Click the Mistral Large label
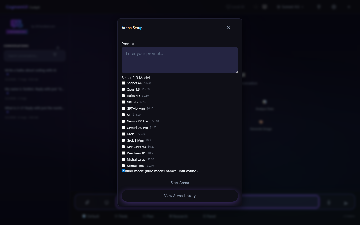Image resolution: width=360 pixels, height=225 pixels. (136, 159)
